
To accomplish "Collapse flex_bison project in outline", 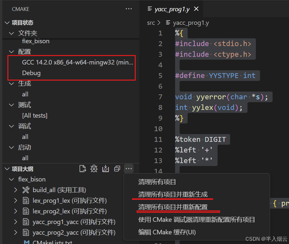I will click(12, 180).
